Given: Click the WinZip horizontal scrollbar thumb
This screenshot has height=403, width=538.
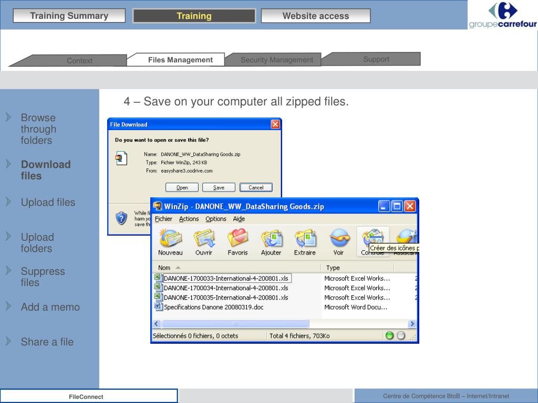Looking at the screenshot, I should tap(235, 323).
